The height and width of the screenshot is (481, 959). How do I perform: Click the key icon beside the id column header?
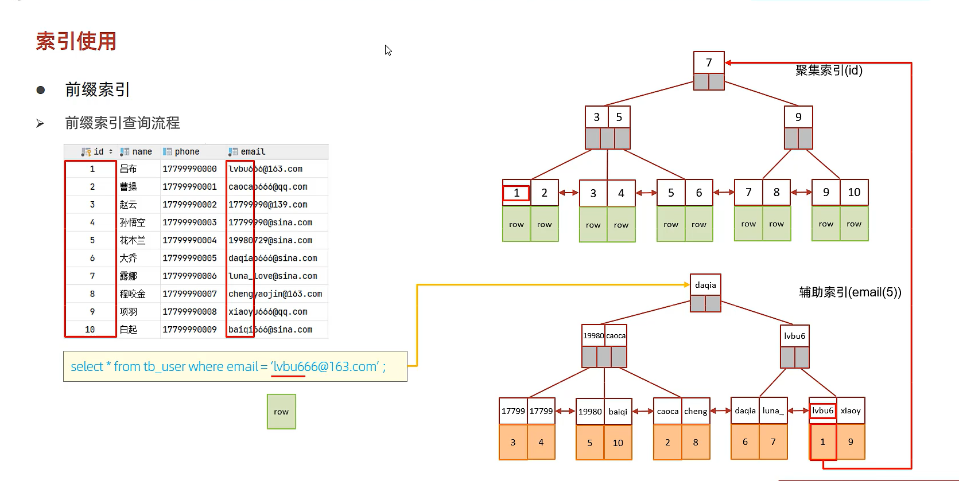(x=86, y=152)
